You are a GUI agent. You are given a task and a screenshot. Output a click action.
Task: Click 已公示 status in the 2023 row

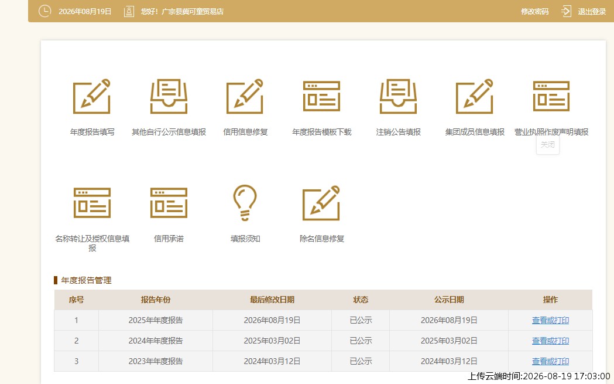pyautogui.click(x=361, y=361)
